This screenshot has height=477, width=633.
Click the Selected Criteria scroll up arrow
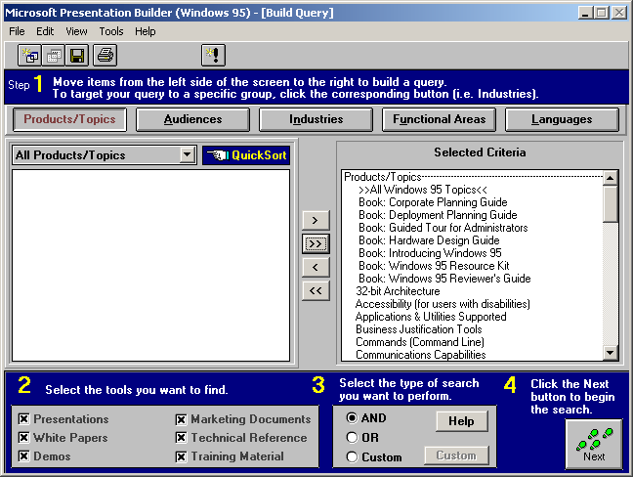610,178
